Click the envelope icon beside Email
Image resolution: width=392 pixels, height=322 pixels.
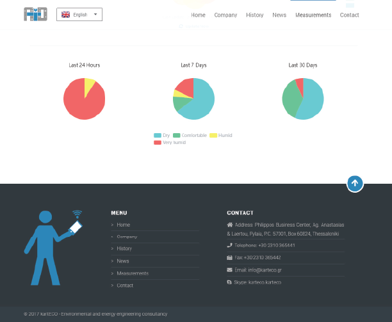tap(230, 270)
